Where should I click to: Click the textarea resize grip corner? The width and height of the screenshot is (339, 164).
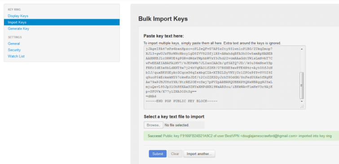[x=302, y=106]
